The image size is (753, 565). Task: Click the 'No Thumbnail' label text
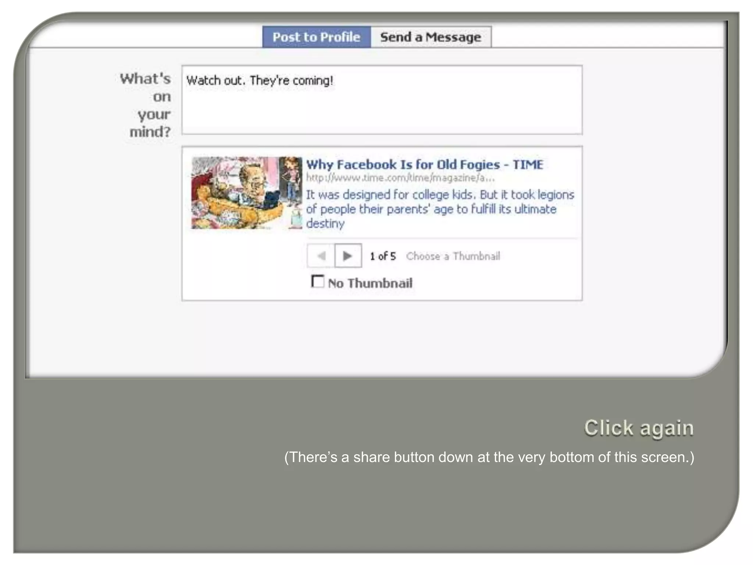pyautogui.click(x=370, y=283)
